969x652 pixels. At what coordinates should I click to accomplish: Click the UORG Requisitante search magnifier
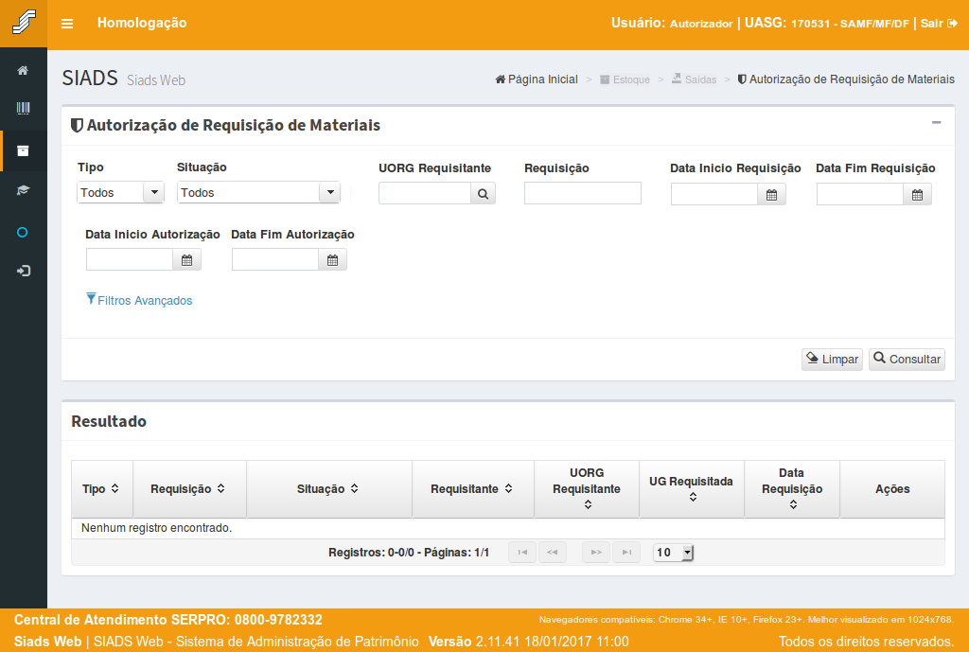[x=484, y=194]
